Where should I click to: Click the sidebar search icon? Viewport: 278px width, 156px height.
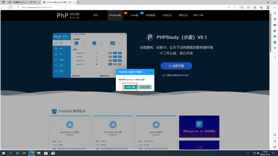[x=275, y=13]
